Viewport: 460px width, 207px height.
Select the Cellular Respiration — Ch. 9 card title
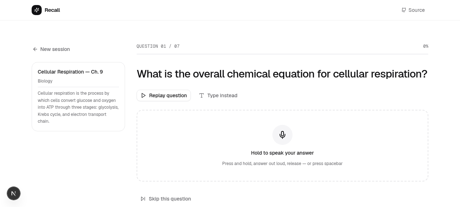coord(70,72)
